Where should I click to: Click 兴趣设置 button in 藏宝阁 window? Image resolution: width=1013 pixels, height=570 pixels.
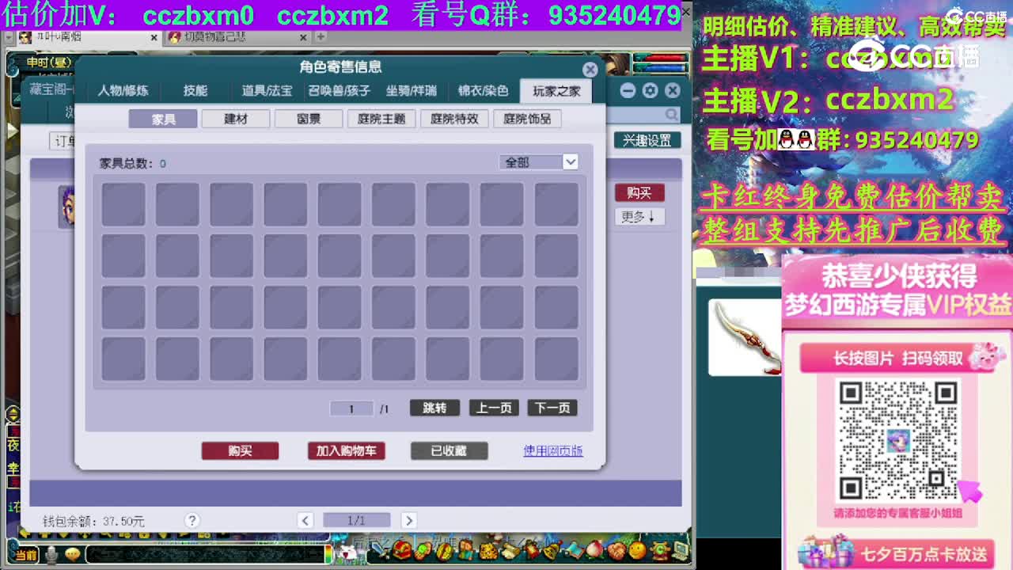pos(647,140)
